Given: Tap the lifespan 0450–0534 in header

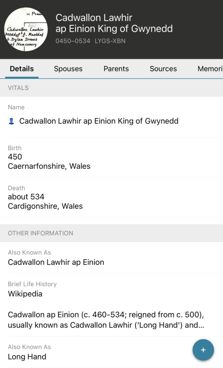Looking at the screenshot, I should pyautogui.click(x=73, y=41).
